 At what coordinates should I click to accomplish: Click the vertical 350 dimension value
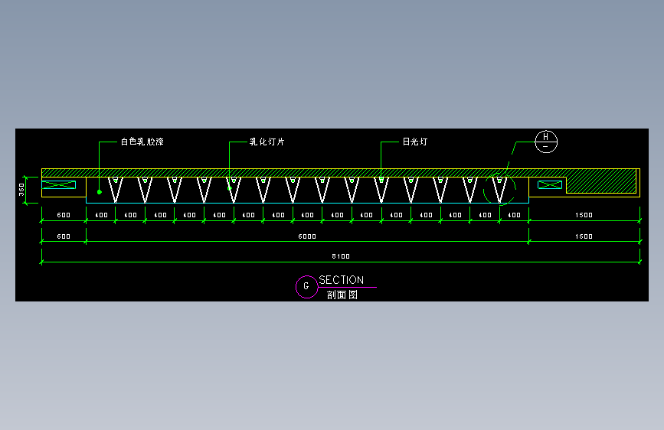21,190
